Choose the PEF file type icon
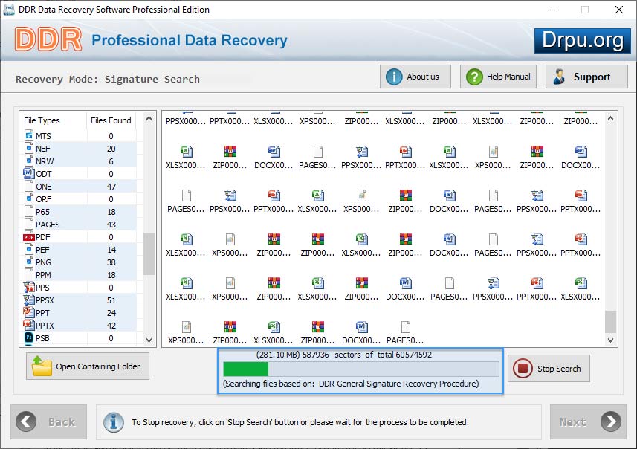This screenshot has height=449, width=637. pos(29,249)
